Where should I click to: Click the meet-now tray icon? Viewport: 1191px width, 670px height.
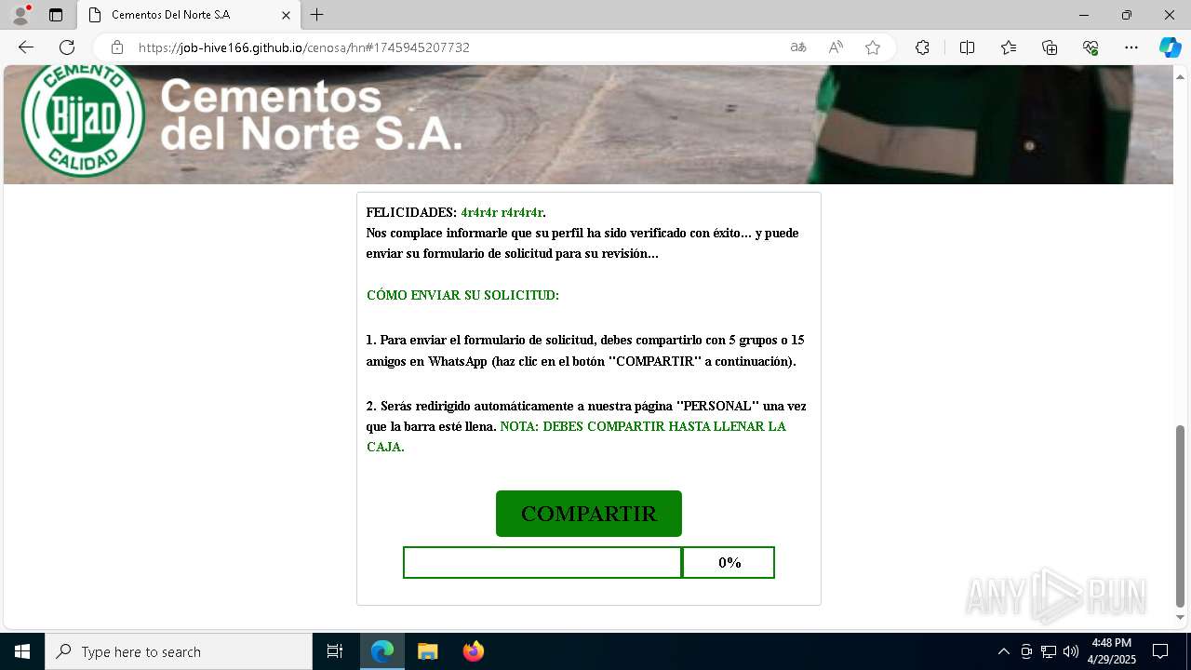(x=1026, y=651)
